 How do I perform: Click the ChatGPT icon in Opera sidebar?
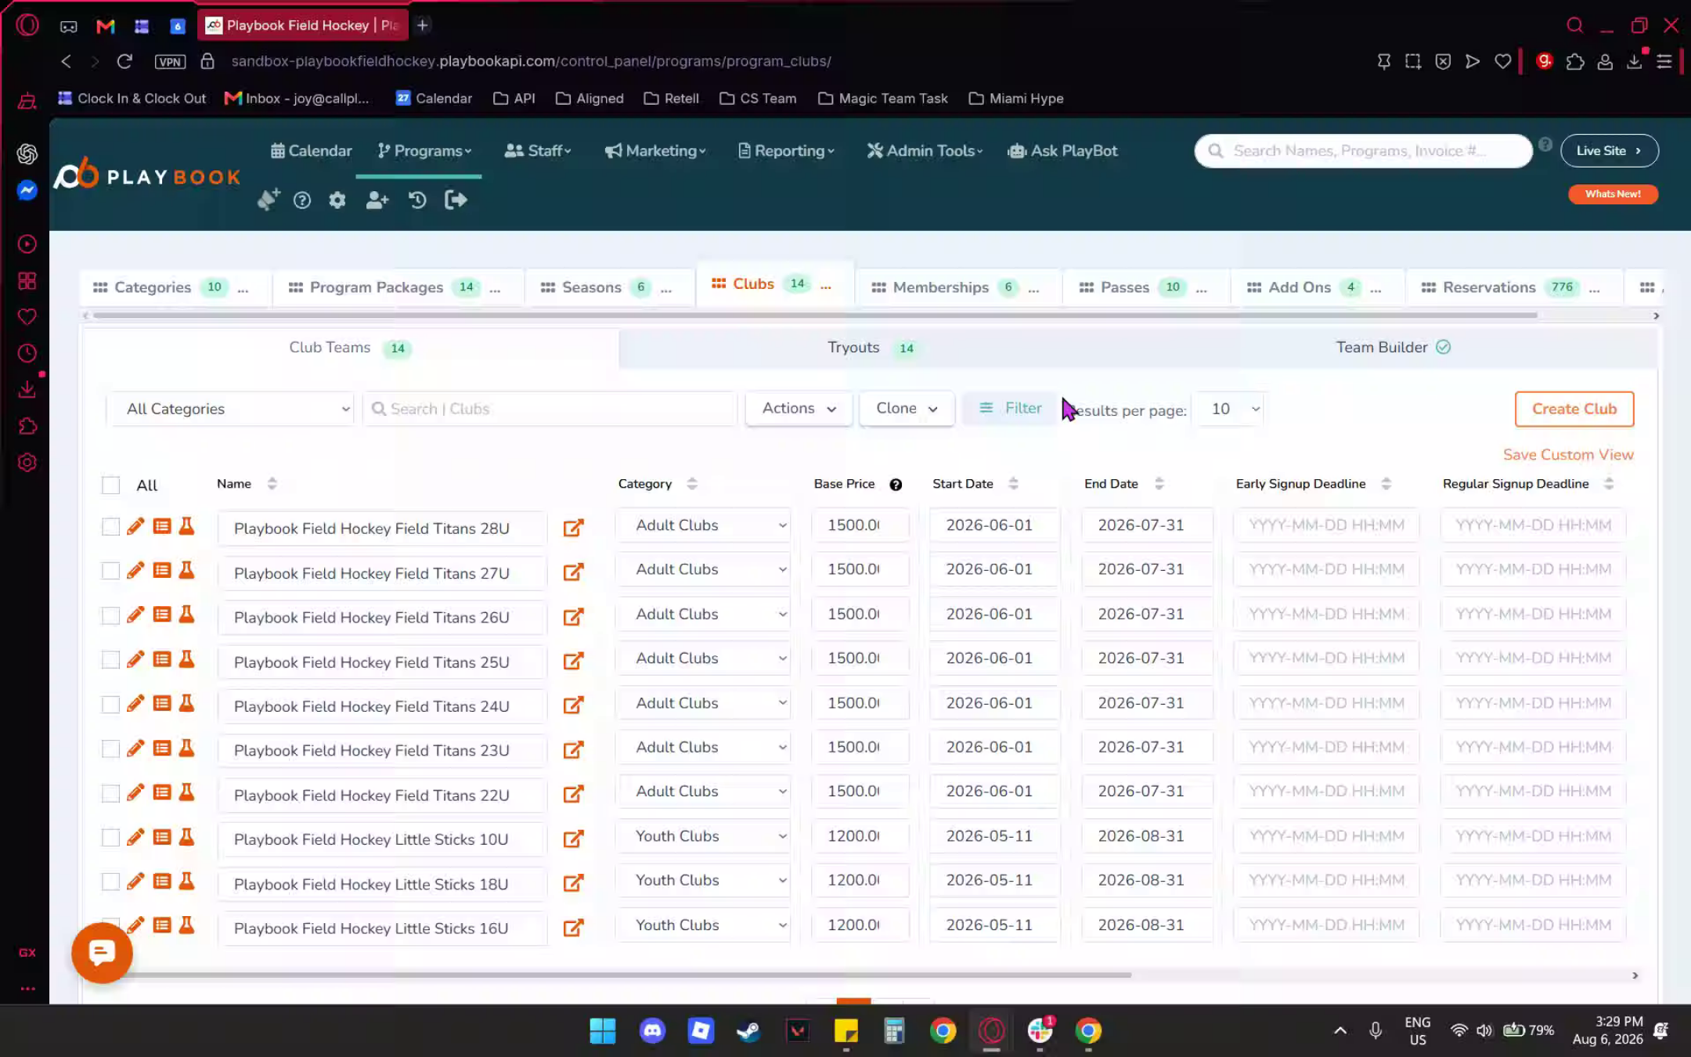[27, 154]
